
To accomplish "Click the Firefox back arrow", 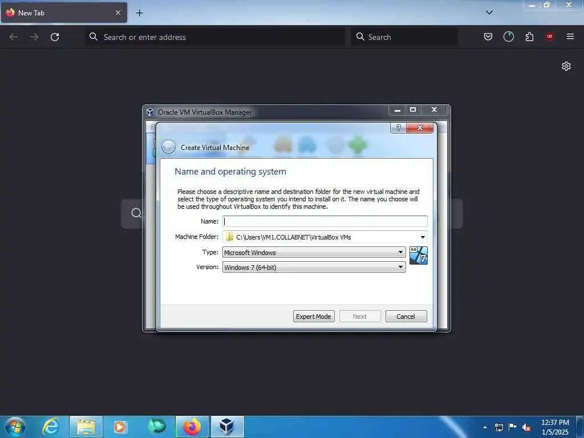I will point(14,37).
